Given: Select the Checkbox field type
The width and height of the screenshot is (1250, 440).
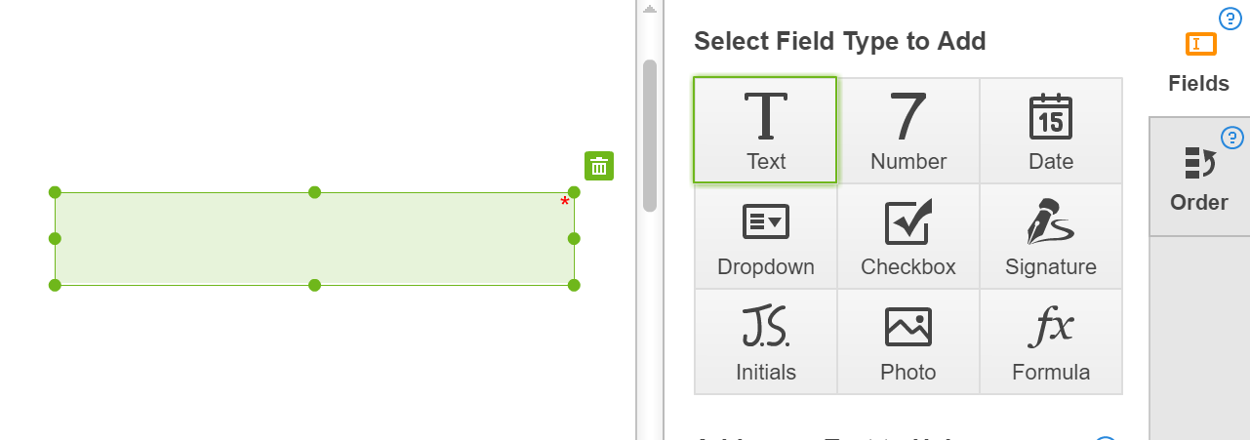Looking at the screenshot, I should click(908, 236).
